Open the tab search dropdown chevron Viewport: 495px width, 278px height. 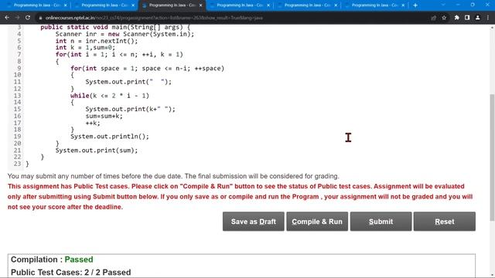pyautogui.click(x=443, y=5)
